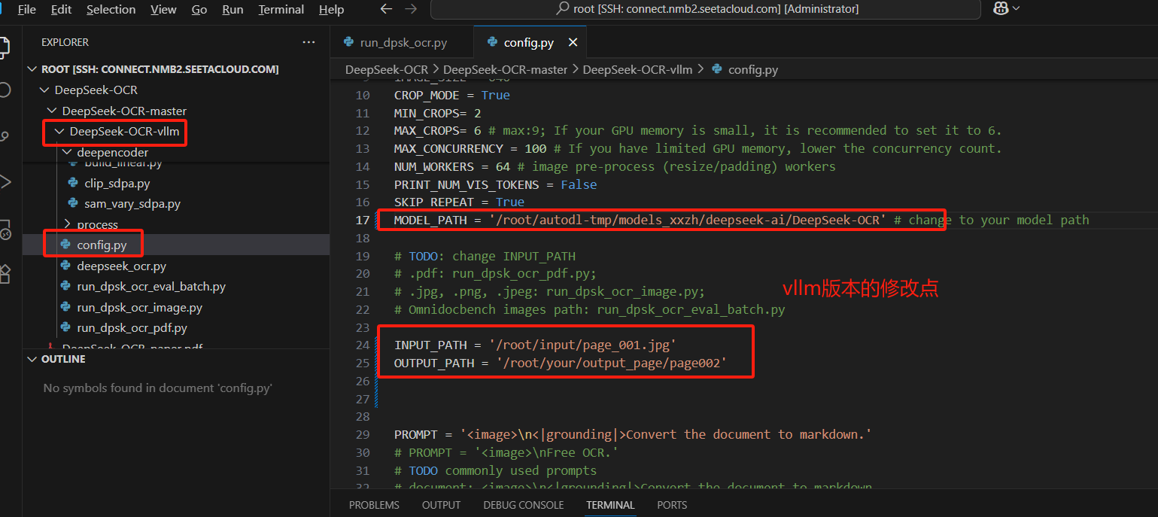Click the PROMPT line 29
Viewport: 1158px width, 517px height.
point(633,435)
